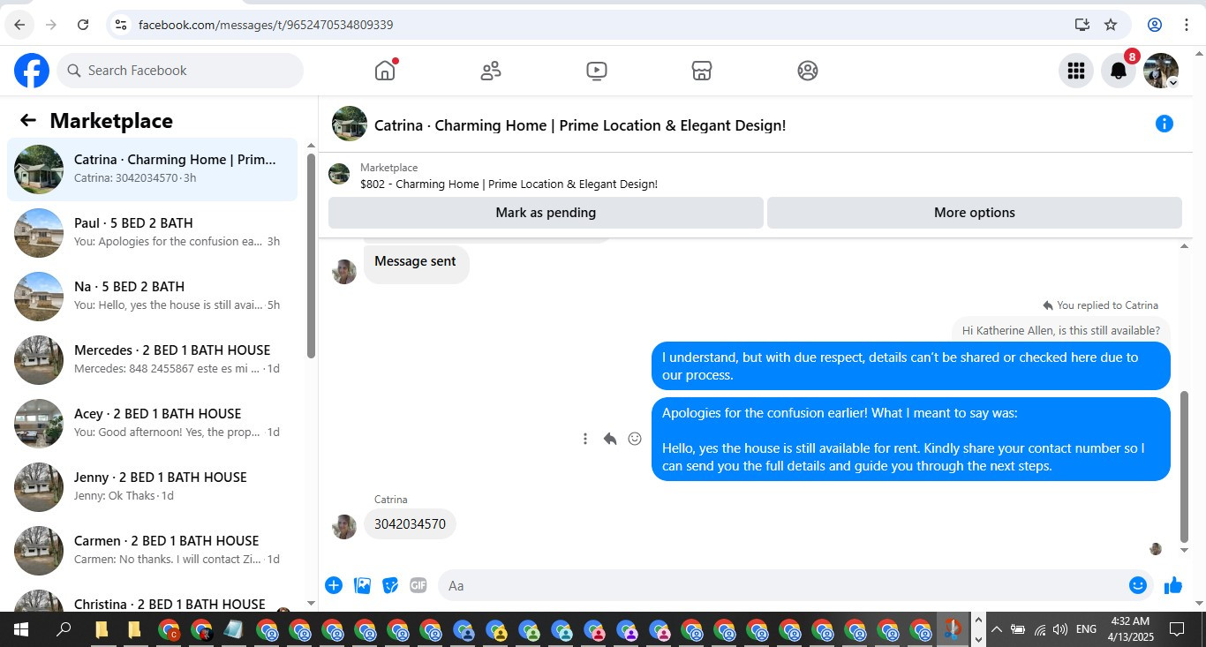View site information icon in address bar
This screenshot has width=1206, height=647.
(x=121, y=25)
